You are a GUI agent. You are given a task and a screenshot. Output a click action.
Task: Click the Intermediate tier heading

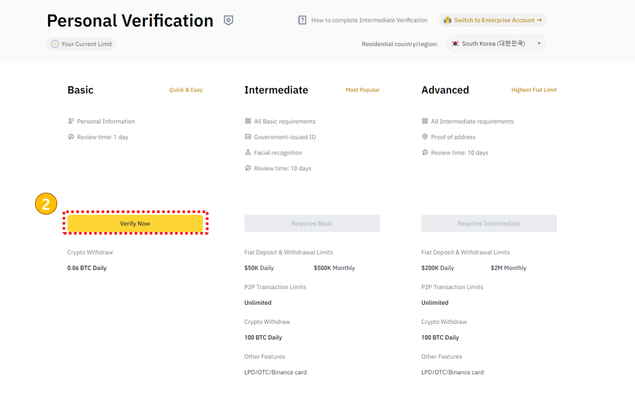coord(276,90)
